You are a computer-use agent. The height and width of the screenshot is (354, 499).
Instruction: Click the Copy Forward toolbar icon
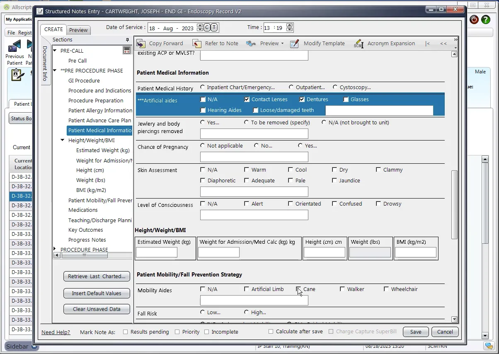pos(141,44)
